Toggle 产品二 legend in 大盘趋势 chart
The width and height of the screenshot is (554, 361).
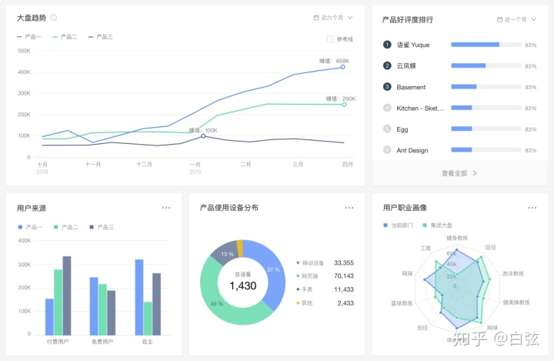tap(65, 37)
